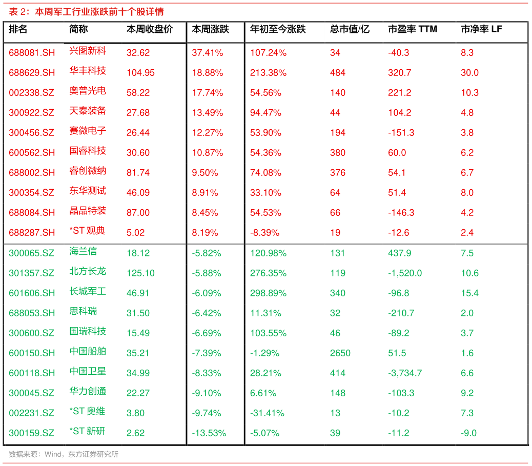Open stock code 688081.SH

[32, 52]
